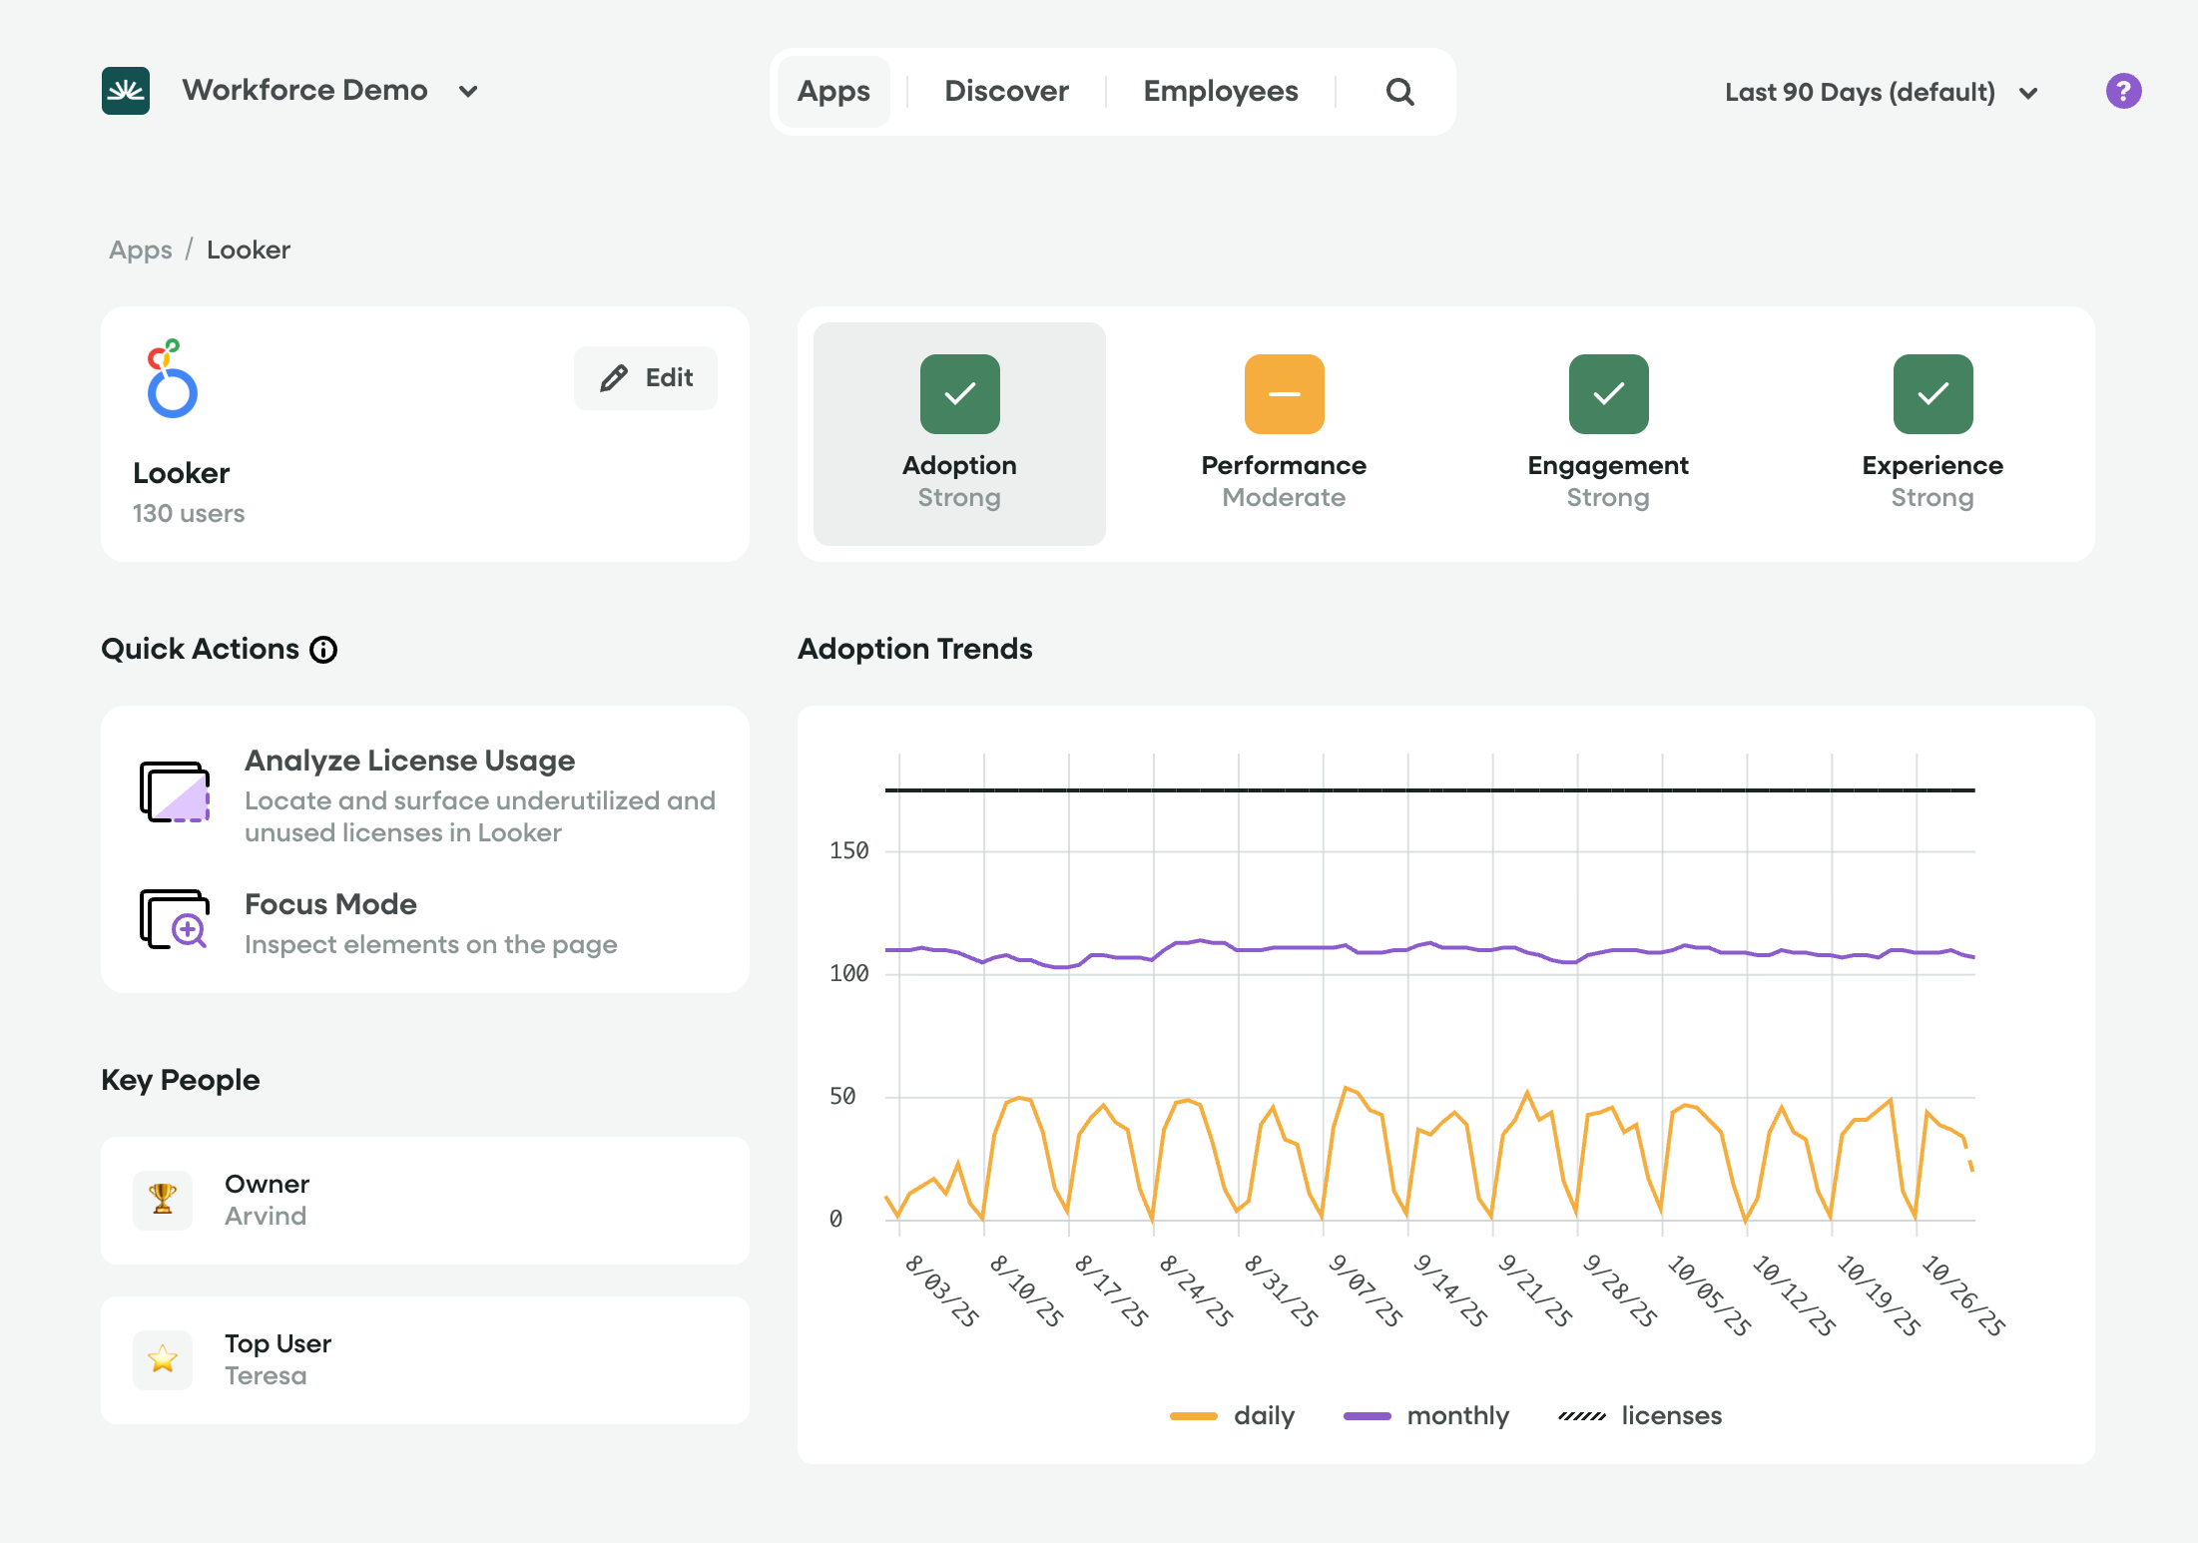The image size is (2198, 1543).
Task: Click the 9/28/25 axis date label
Action: pos(1620,1291)
